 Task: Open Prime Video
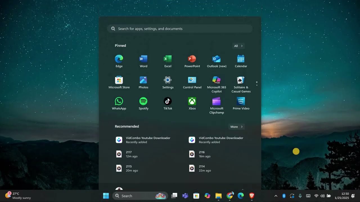point(241,104)
